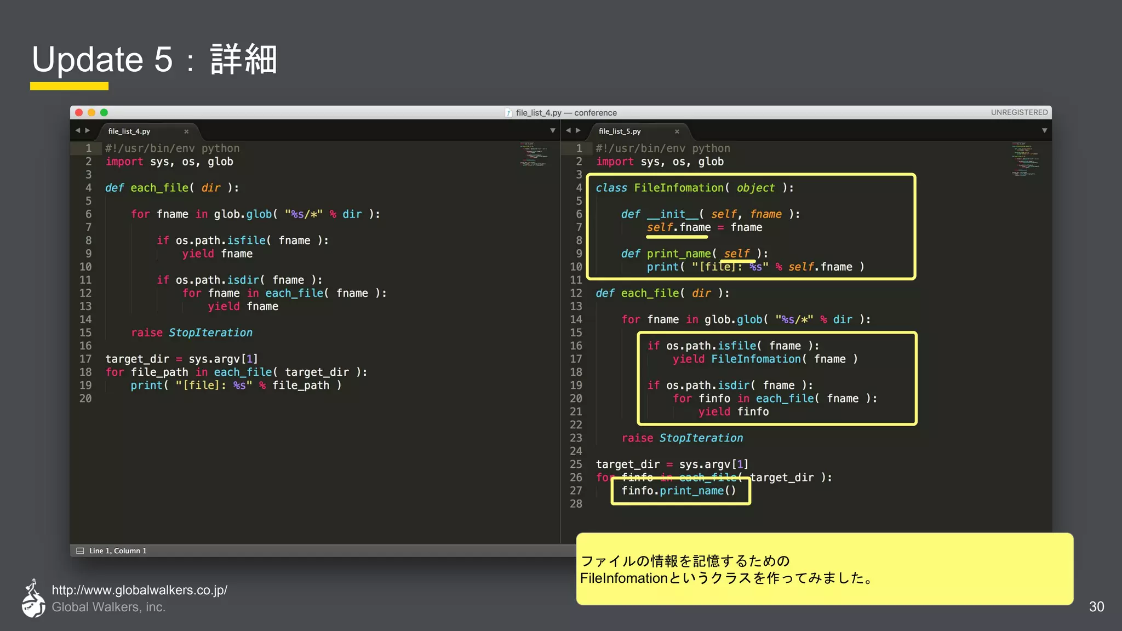Open the globalwalkers.co.jp link
Screen dimensions: 1122x631
click(x=139, y=590)
